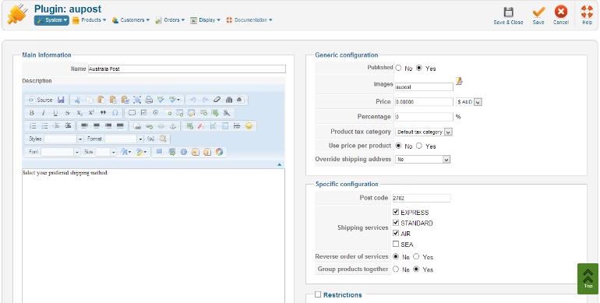Open the find magnifier icon

click(x=163, y=139)
